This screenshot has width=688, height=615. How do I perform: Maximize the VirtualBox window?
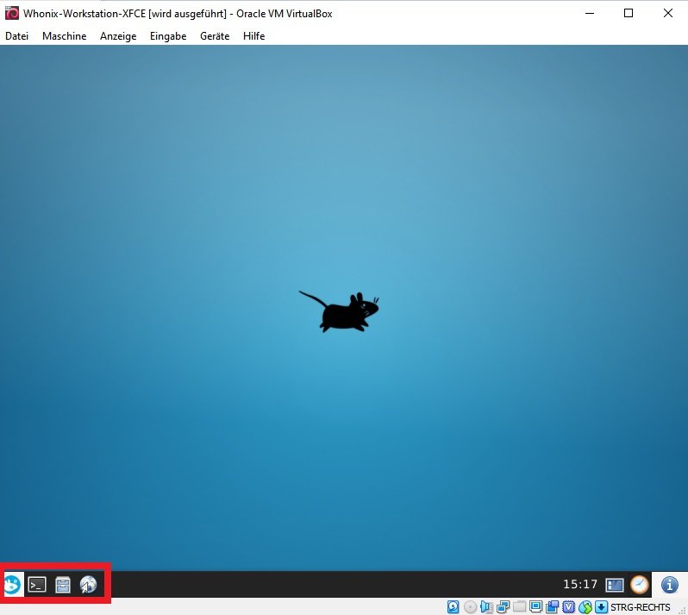(x=629, y=13)
